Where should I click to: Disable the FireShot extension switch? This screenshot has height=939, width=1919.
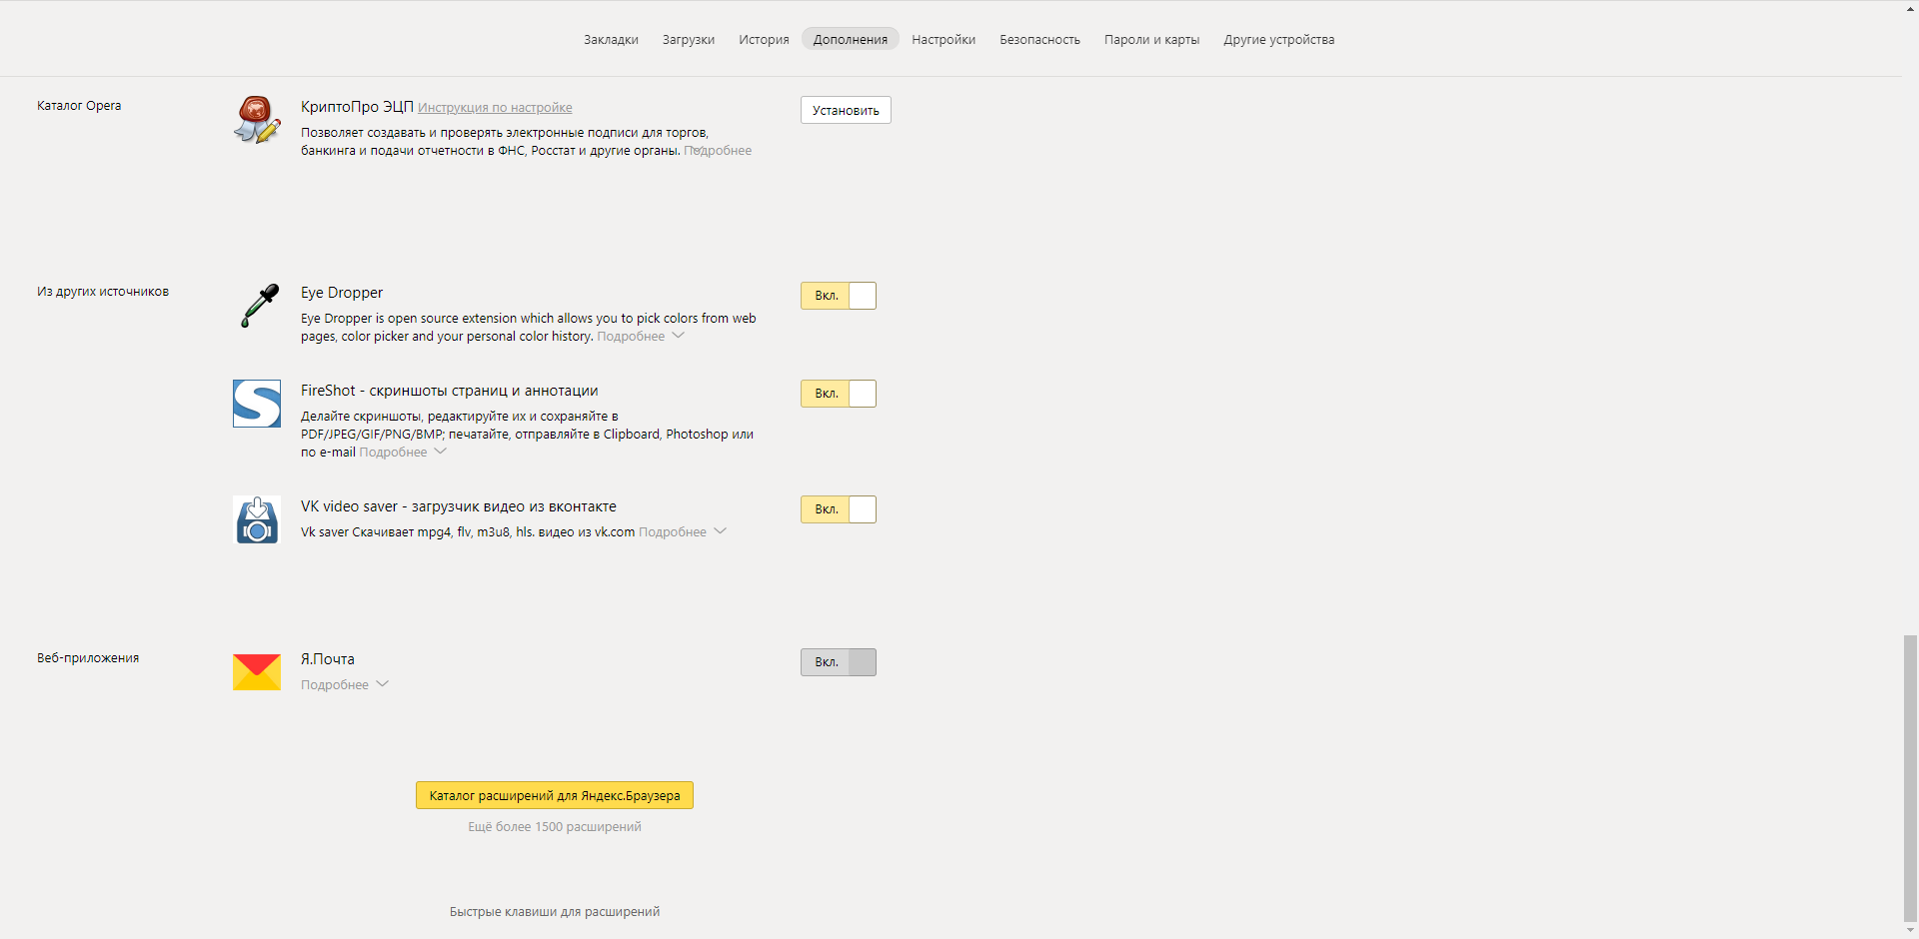[x=839, y=394]
